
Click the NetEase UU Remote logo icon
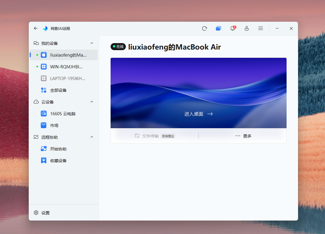[45, 28]
